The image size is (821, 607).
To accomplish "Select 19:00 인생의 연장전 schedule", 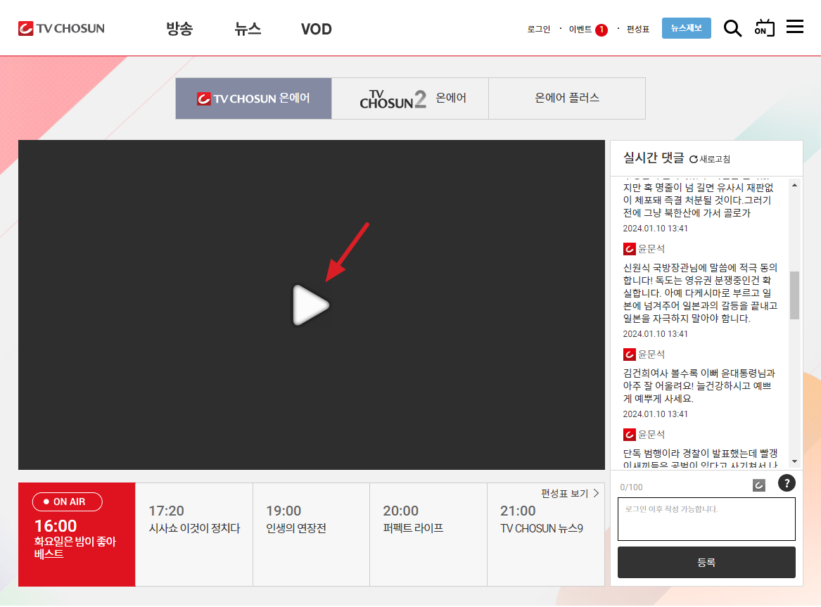I will (312, 535).
